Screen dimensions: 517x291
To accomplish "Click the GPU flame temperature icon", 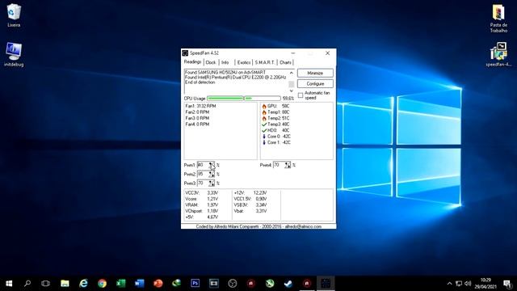I will pos(264,106).
